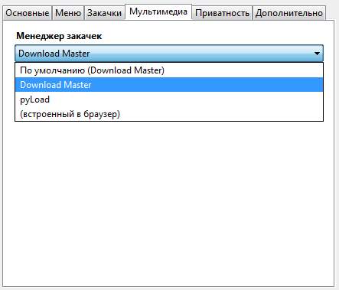Go to the Закачки tab
This screenshot has height=290, width=339.
104,13
